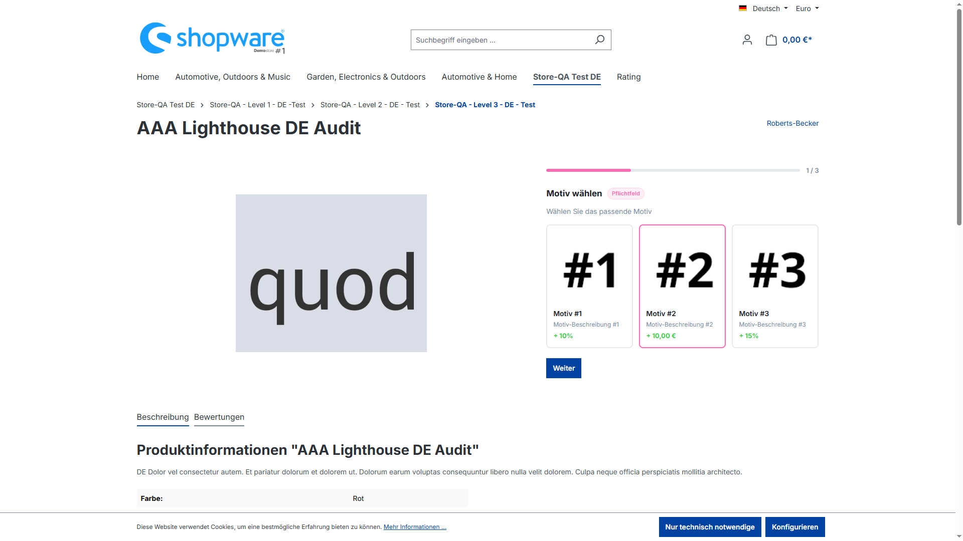The height and width of the screenshot is (541, 963).
Task: Click the 1 / 3 step indicator text
Action: coord(813,170)
